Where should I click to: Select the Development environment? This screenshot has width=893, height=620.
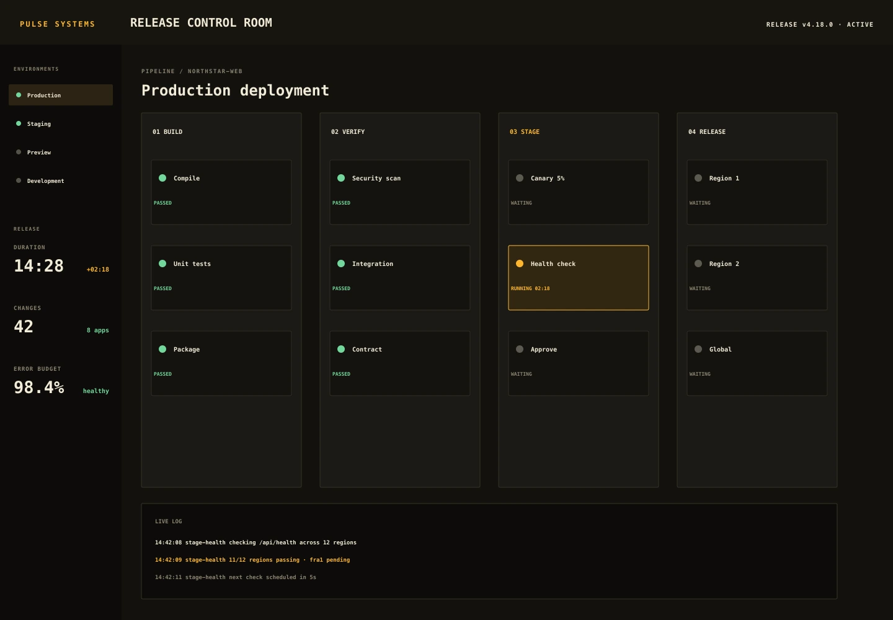tap(61, 180)
